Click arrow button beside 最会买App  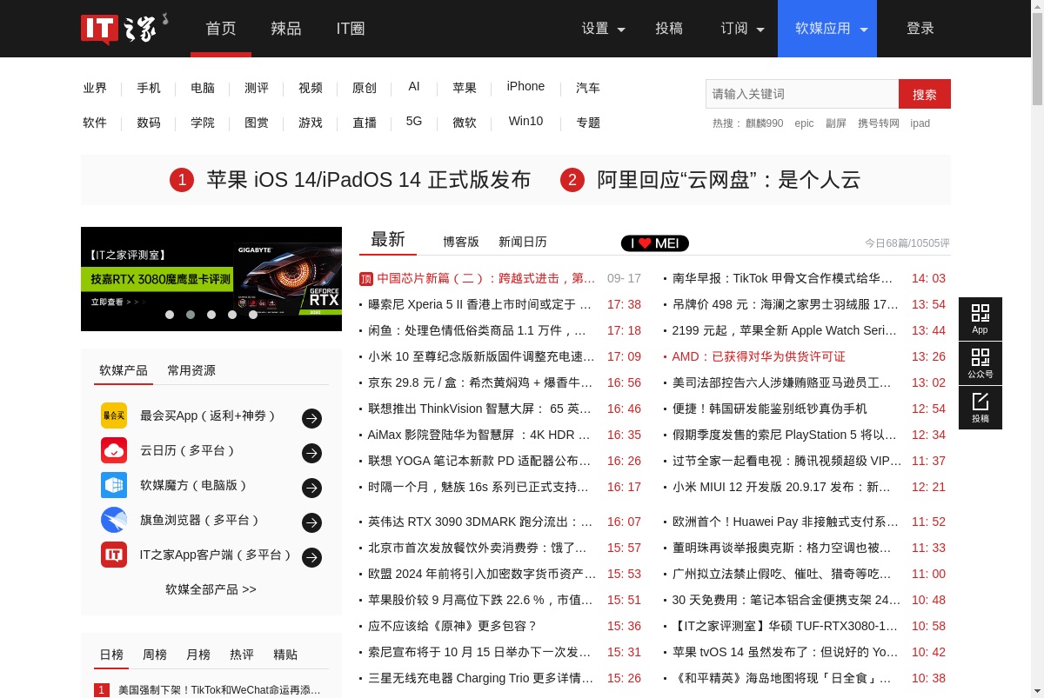point(311,419)
